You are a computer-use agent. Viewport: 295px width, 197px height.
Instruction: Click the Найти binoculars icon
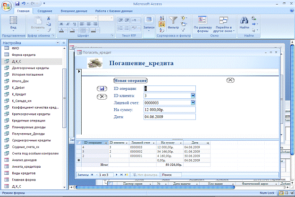click(x=245, y=20)
